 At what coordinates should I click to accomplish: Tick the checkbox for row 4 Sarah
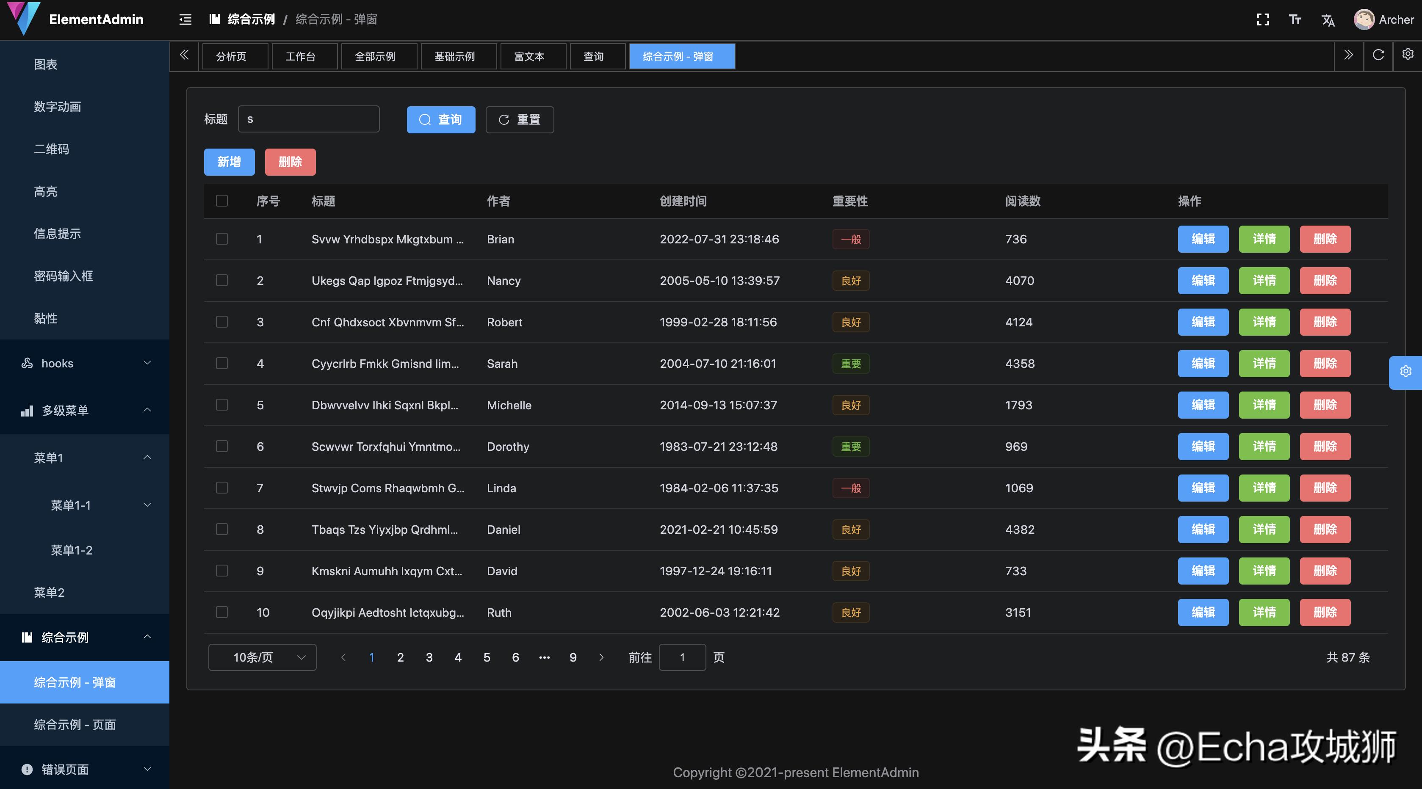[x=222, y=363]
